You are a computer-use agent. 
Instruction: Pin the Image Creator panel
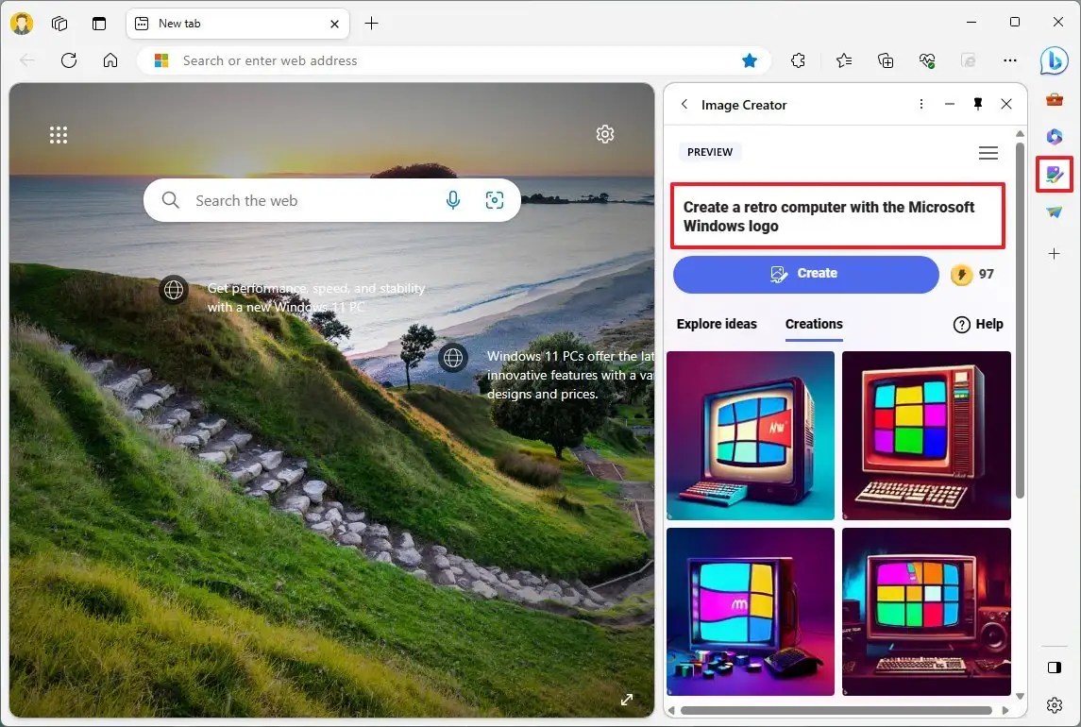(x=978, y=104)
